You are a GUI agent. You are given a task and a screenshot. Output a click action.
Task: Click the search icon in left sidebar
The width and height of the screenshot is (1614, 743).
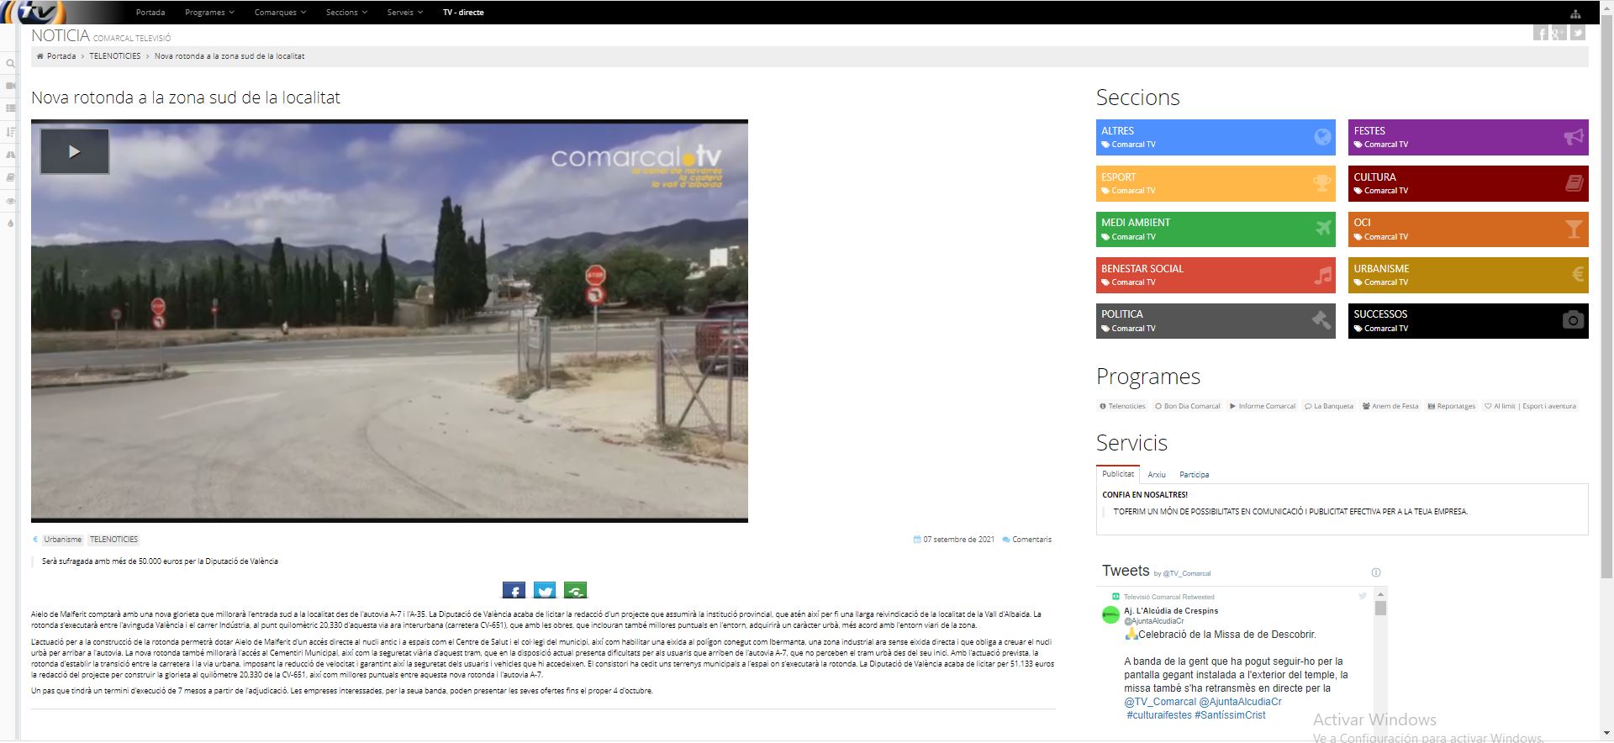tap(10, 64)
